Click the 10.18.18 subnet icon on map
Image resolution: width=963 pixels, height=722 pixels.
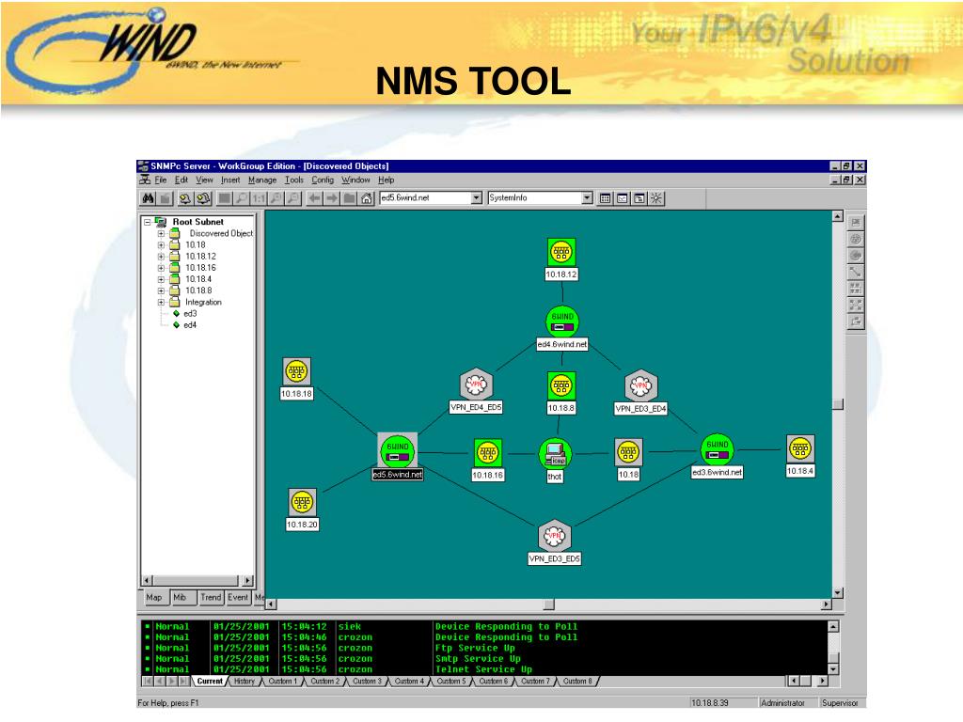296,371
